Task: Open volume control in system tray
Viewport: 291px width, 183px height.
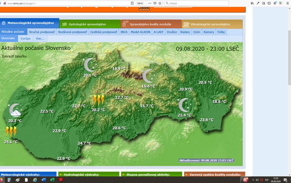Action: [x=257, y=180]
